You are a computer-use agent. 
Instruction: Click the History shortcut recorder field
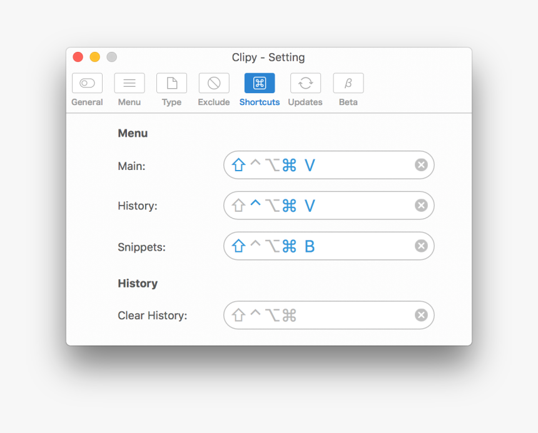tap(328, 205)
